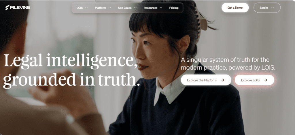Open the Use Cases menu label
Viewport: 295px width, 135px height.
125,8
